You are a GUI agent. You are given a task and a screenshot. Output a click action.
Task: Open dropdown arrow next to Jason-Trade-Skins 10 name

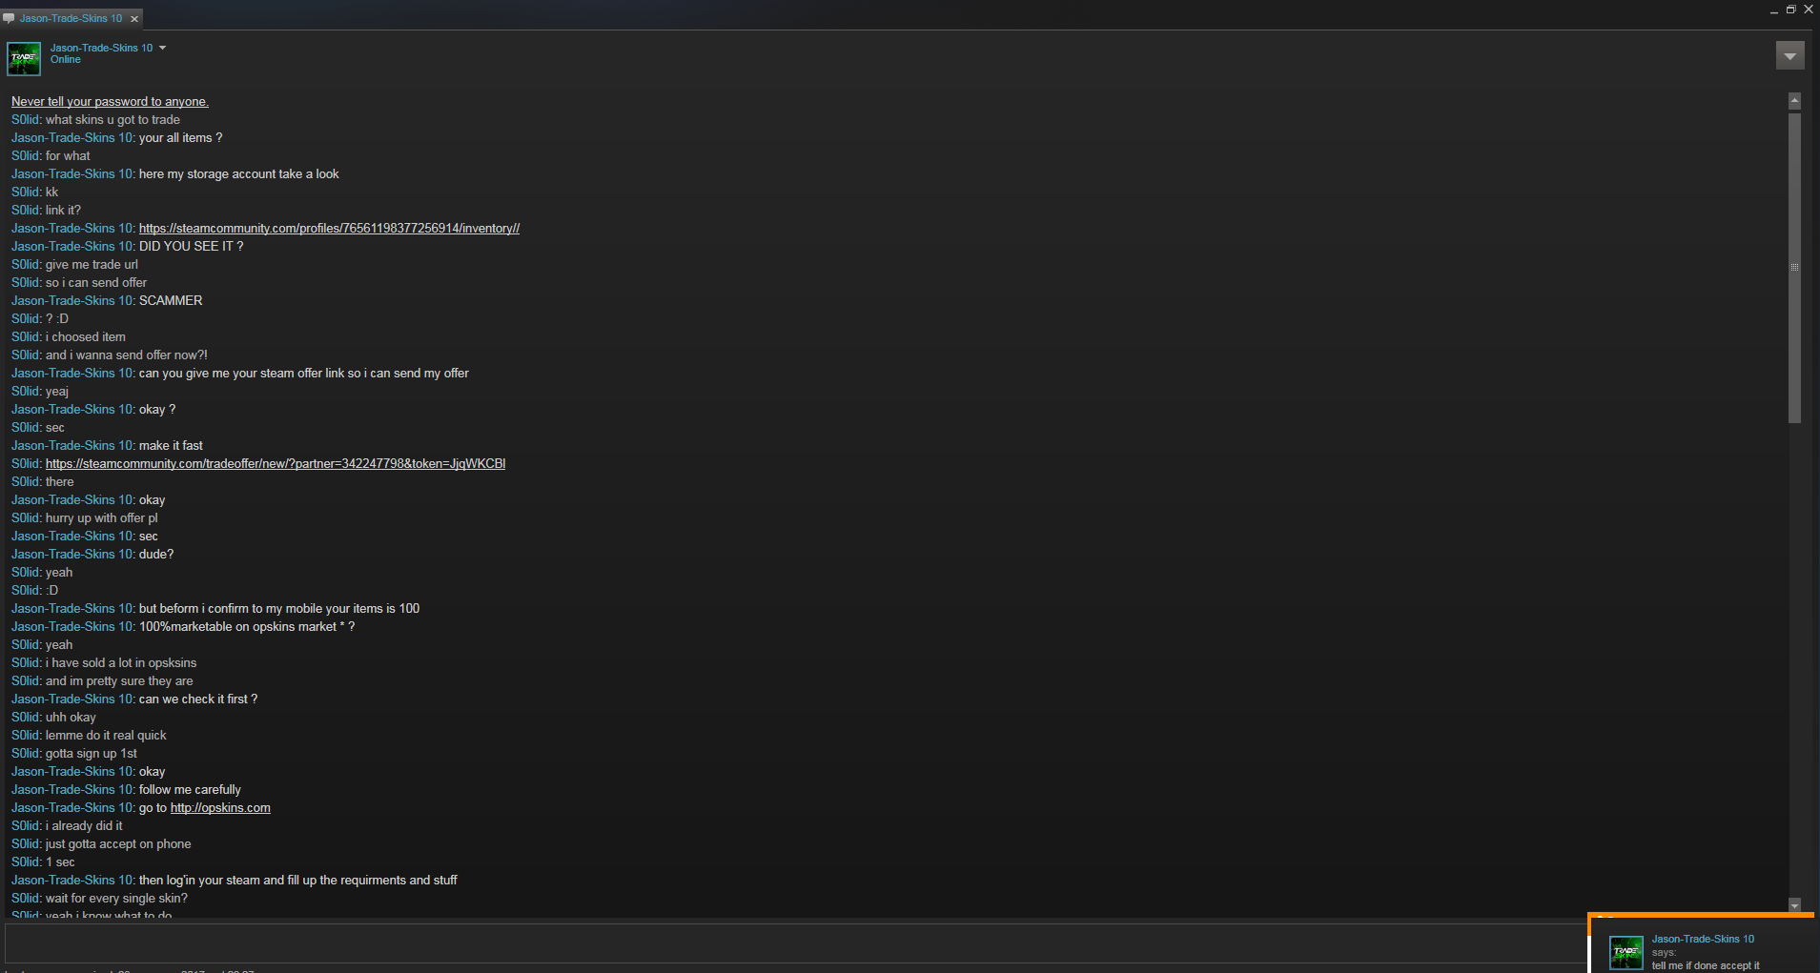coord(162,48)
